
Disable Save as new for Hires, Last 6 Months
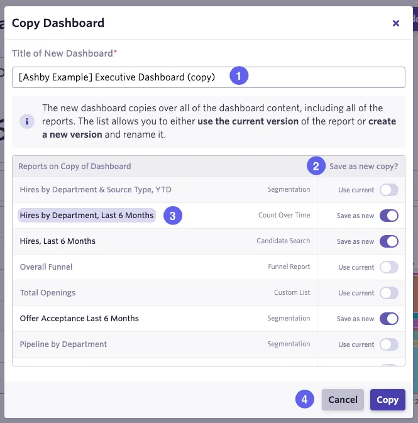(x=389, y=241)
